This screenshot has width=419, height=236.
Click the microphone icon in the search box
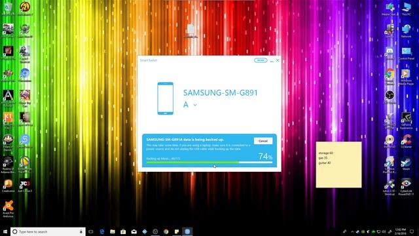[81, 231]
